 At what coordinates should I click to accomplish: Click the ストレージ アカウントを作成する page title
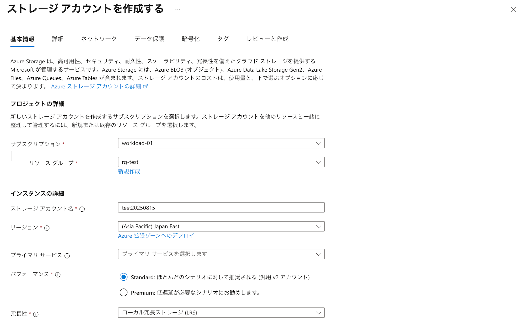[86, 9]
